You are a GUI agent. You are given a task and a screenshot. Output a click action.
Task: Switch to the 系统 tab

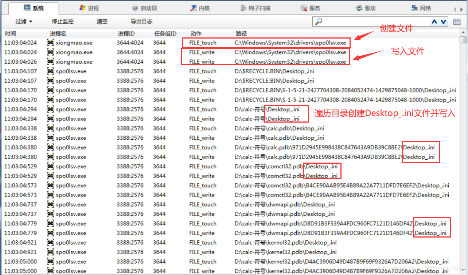click(33, 8)
